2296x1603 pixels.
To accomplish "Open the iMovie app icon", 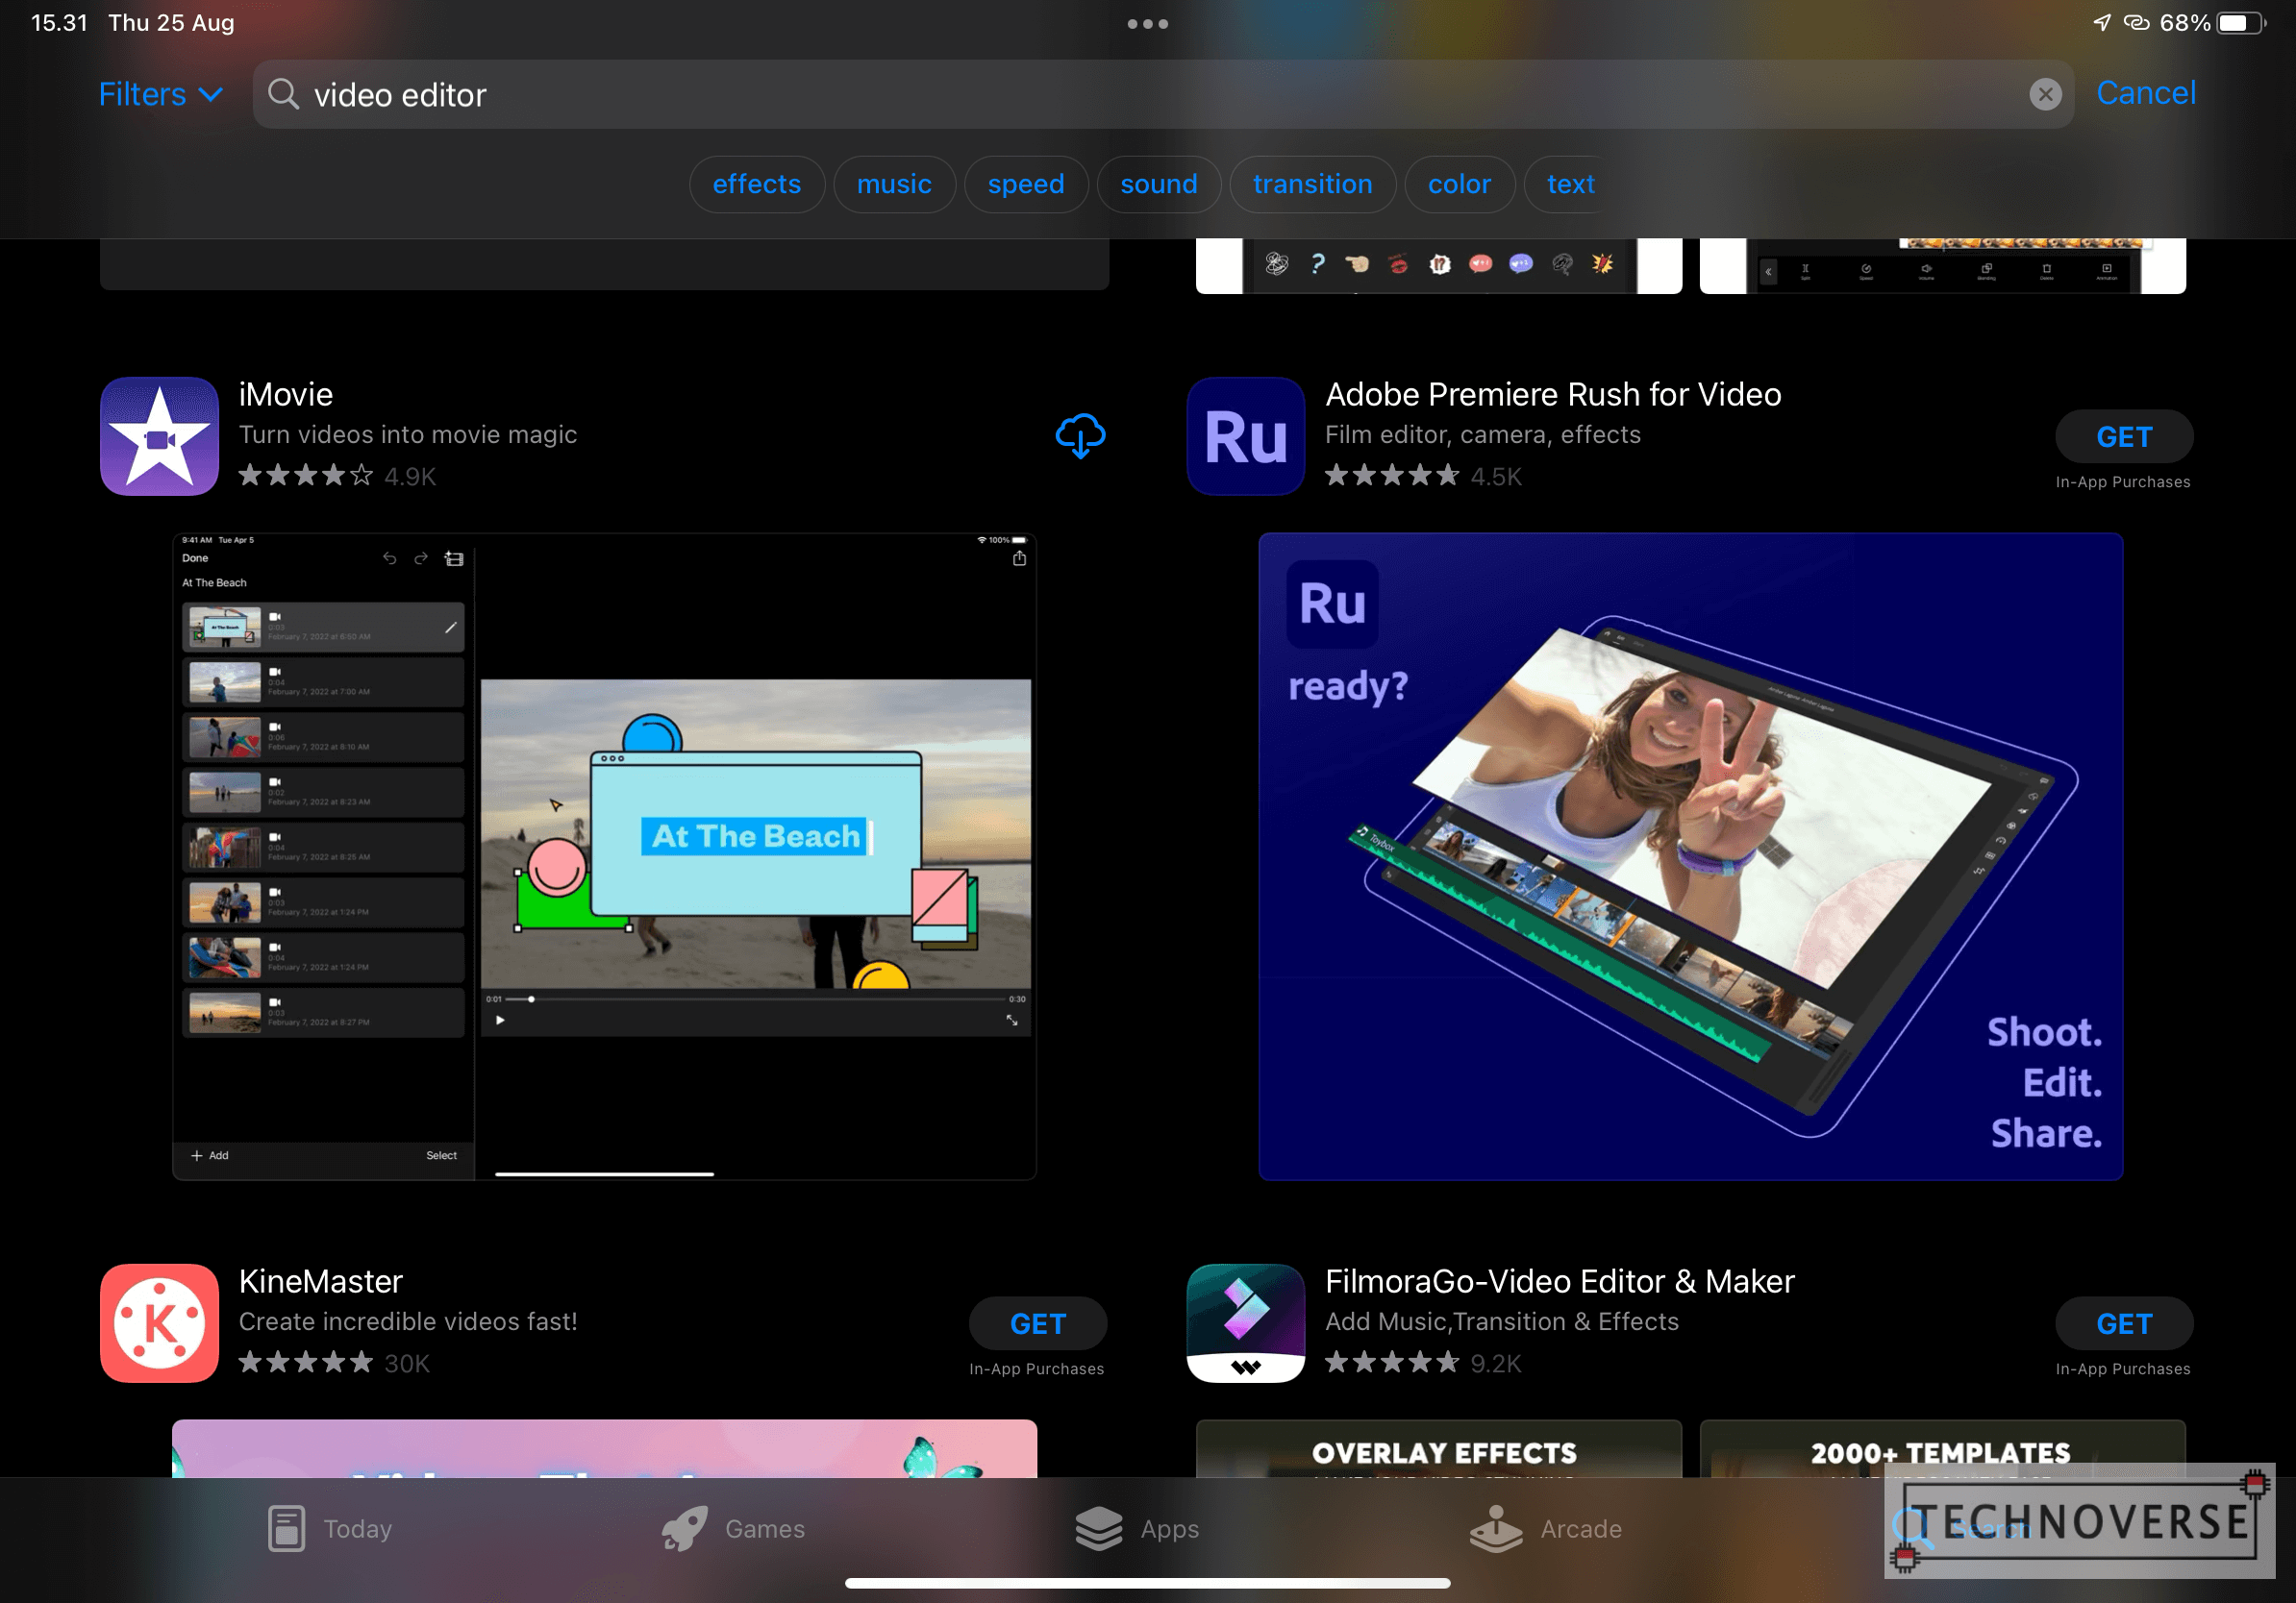I will point(159,436).
